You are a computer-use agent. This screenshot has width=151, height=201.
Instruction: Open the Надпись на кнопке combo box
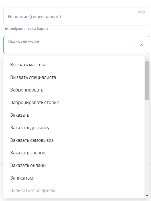(76, 45)
